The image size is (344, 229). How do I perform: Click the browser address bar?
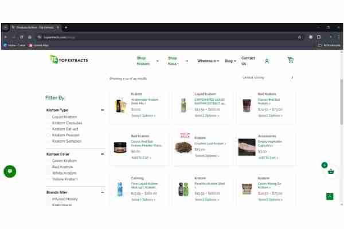point(169,37)
